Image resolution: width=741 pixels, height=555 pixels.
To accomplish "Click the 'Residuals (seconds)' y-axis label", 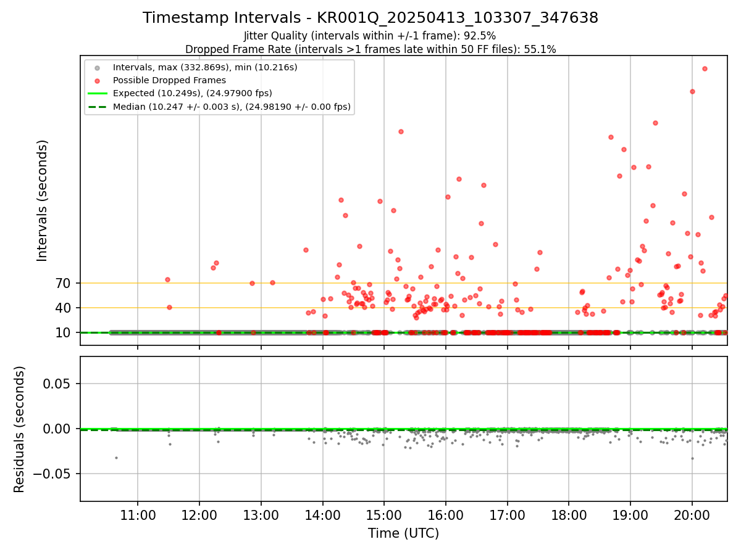I will 19,429.
